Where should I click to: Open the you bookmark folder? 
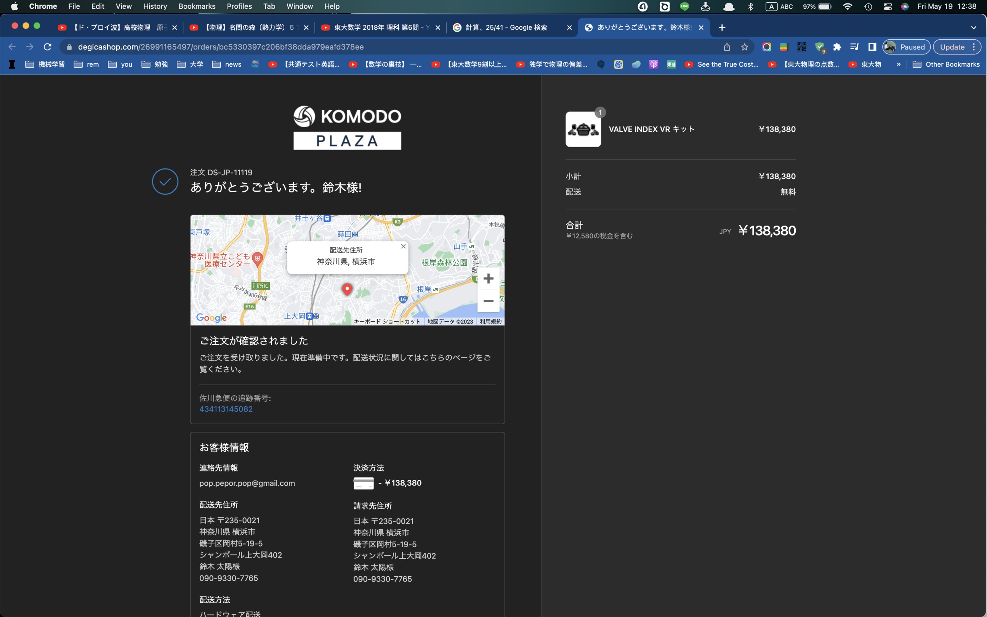pos(120,64)
